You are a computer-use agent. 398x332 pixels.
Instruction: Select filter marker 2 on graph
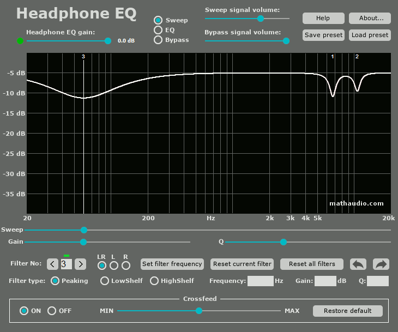tap(357, 57)
